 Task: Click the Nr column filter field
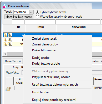(x=18, y=22)
